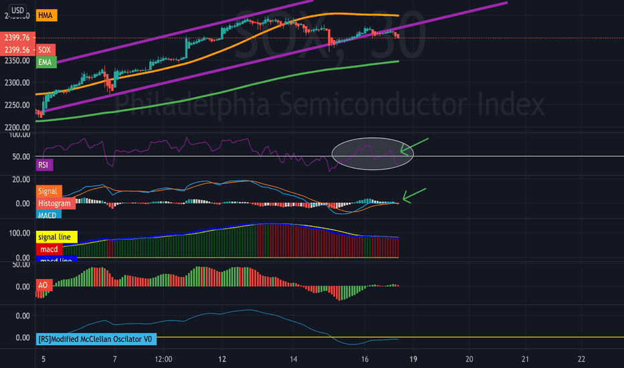624x368 pixels.
Task: Click the 2300.00 price axis value
Action: [x=17, y=83]
